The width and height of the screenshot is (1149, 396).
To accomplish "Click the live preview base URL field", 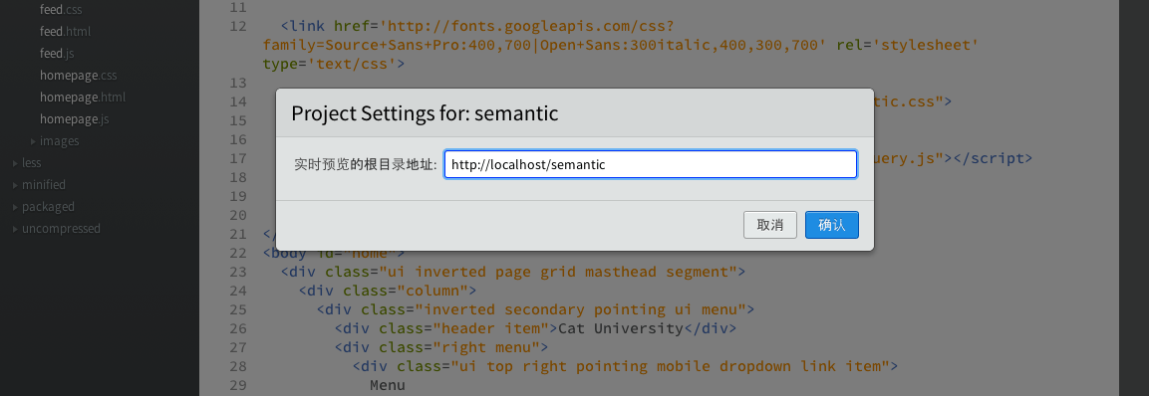I will 651,165.
